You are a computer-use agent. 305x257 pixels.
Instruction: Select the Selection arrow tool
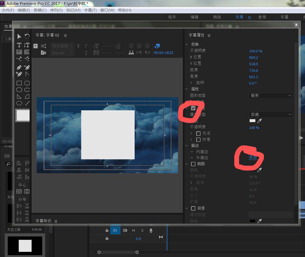[x=19, y=36]
